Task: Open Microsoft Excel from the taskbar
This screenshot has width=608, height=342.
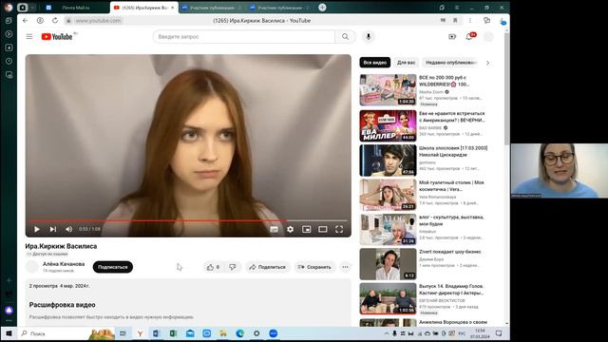Action: click(x=173, y=333)
